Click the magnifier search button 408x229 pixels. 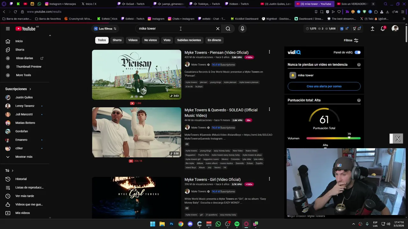(x=228, y=29)
